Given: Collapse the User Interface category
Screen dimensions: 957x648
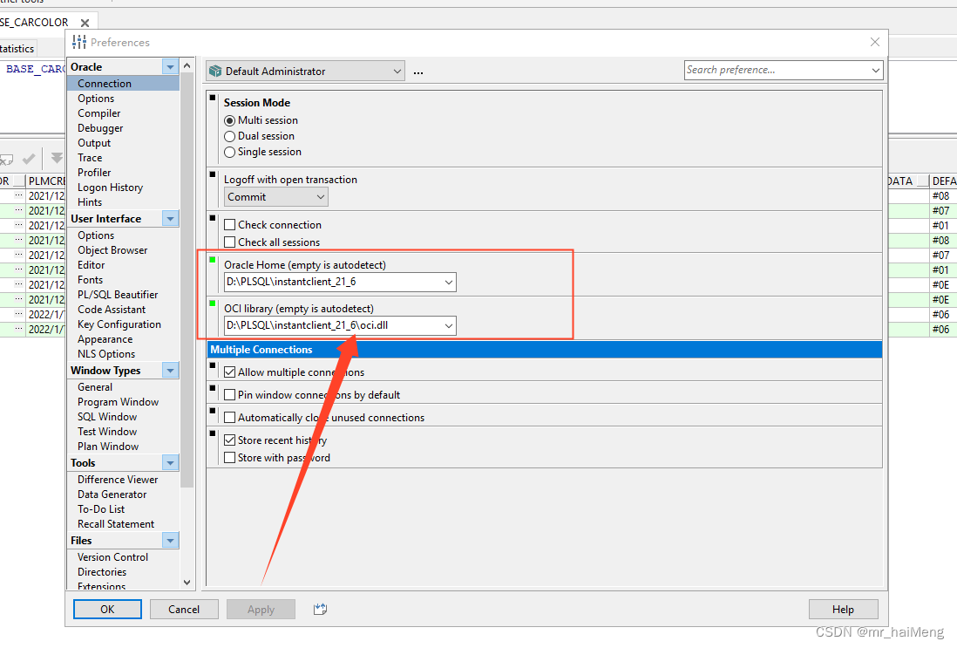Looking at the screenshot, I should [170, 218].
